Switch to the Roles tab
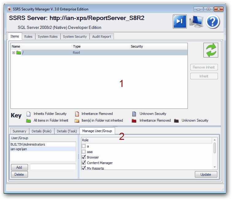 coord(29,37)
